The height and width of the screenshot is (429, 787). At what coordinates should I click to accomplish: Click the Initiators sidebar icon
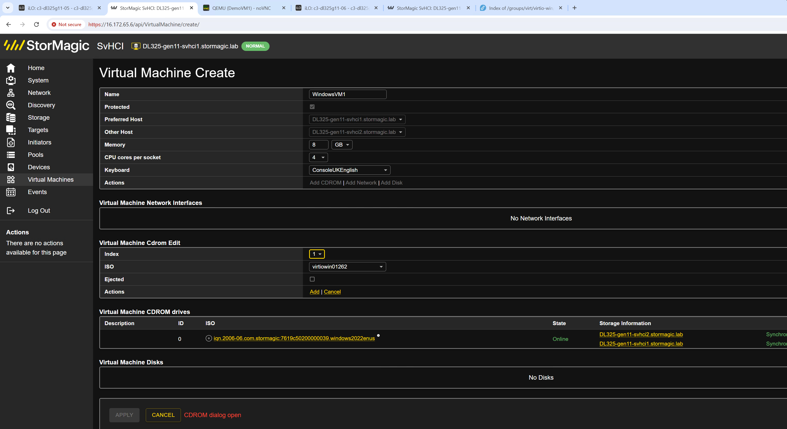11,142
